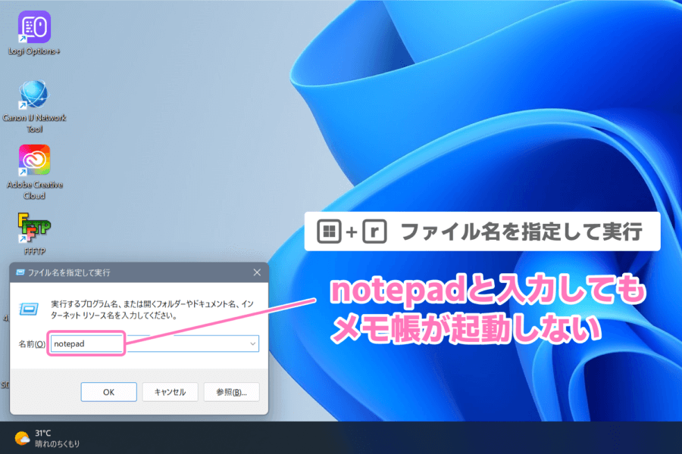682x454 pixels.
Task: Start the FFFTP application
Action: pyautogui.click(x=33, y=227)
